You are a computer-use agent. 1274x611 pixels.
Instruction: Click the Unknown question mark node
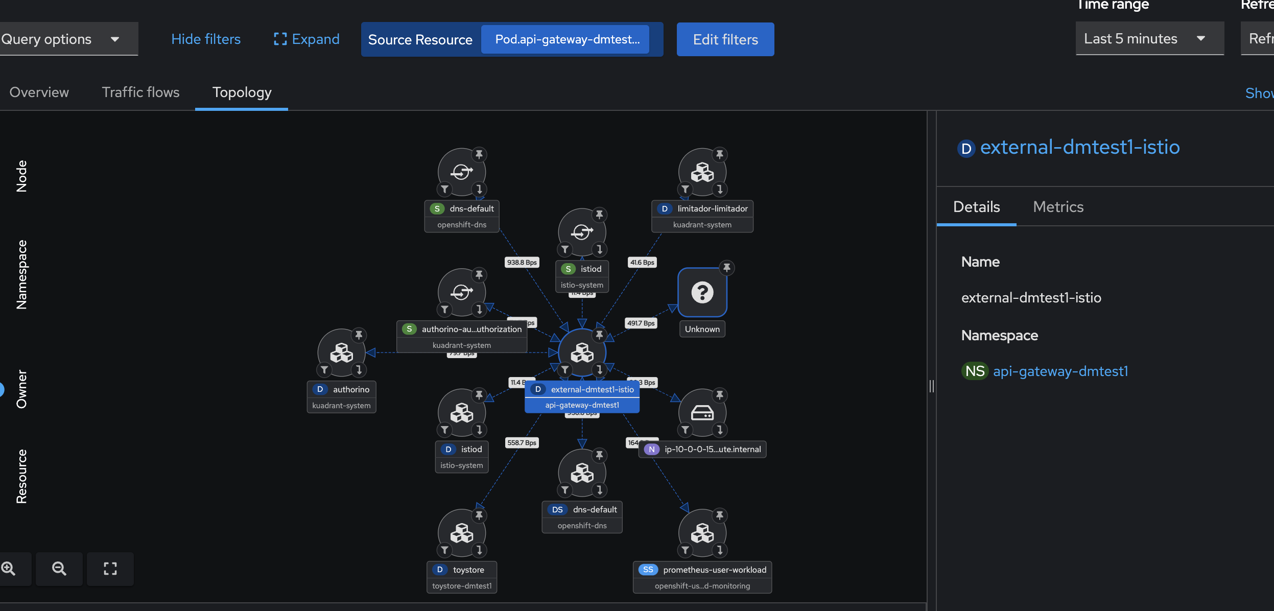[x=702, y=293]
